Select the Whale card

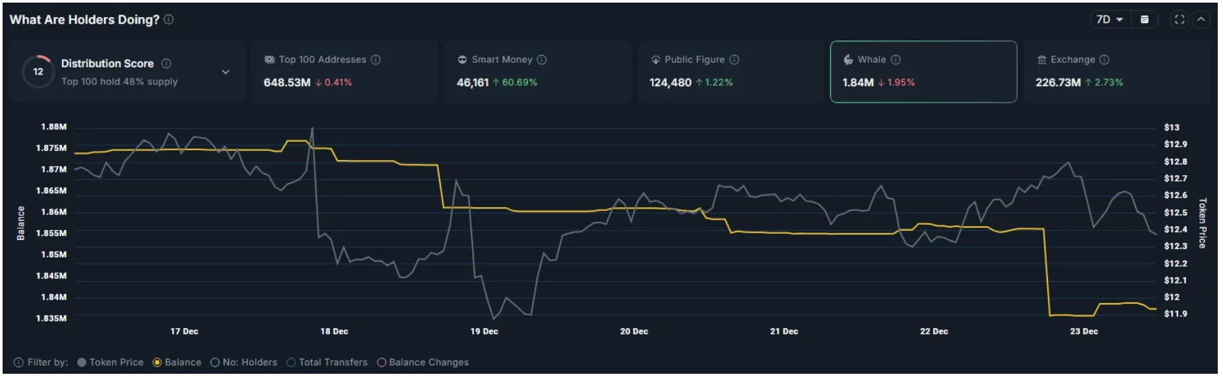[x=923, y=72]
